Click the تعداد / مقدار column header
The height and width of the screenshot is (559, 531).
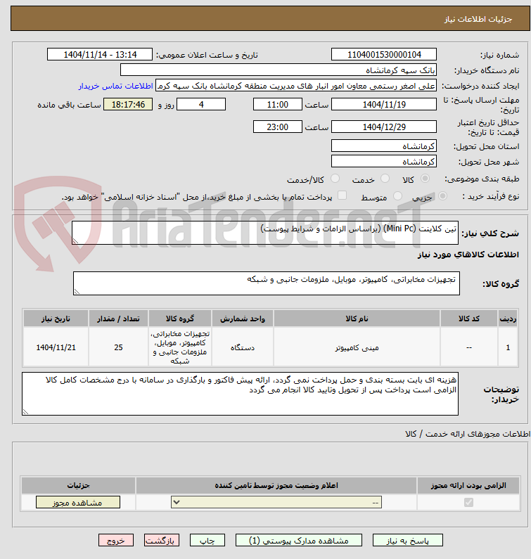pyautogui.click(x=118, y=319)
